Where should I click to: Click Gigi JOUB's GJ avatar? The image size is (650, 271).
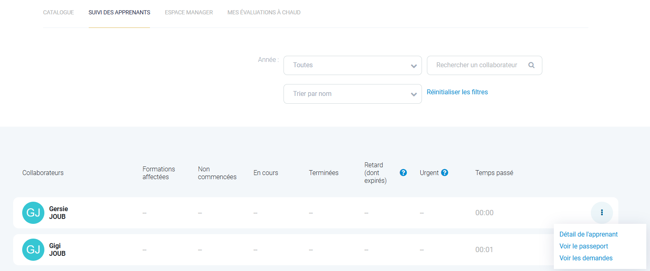click(x=33, y=249)
